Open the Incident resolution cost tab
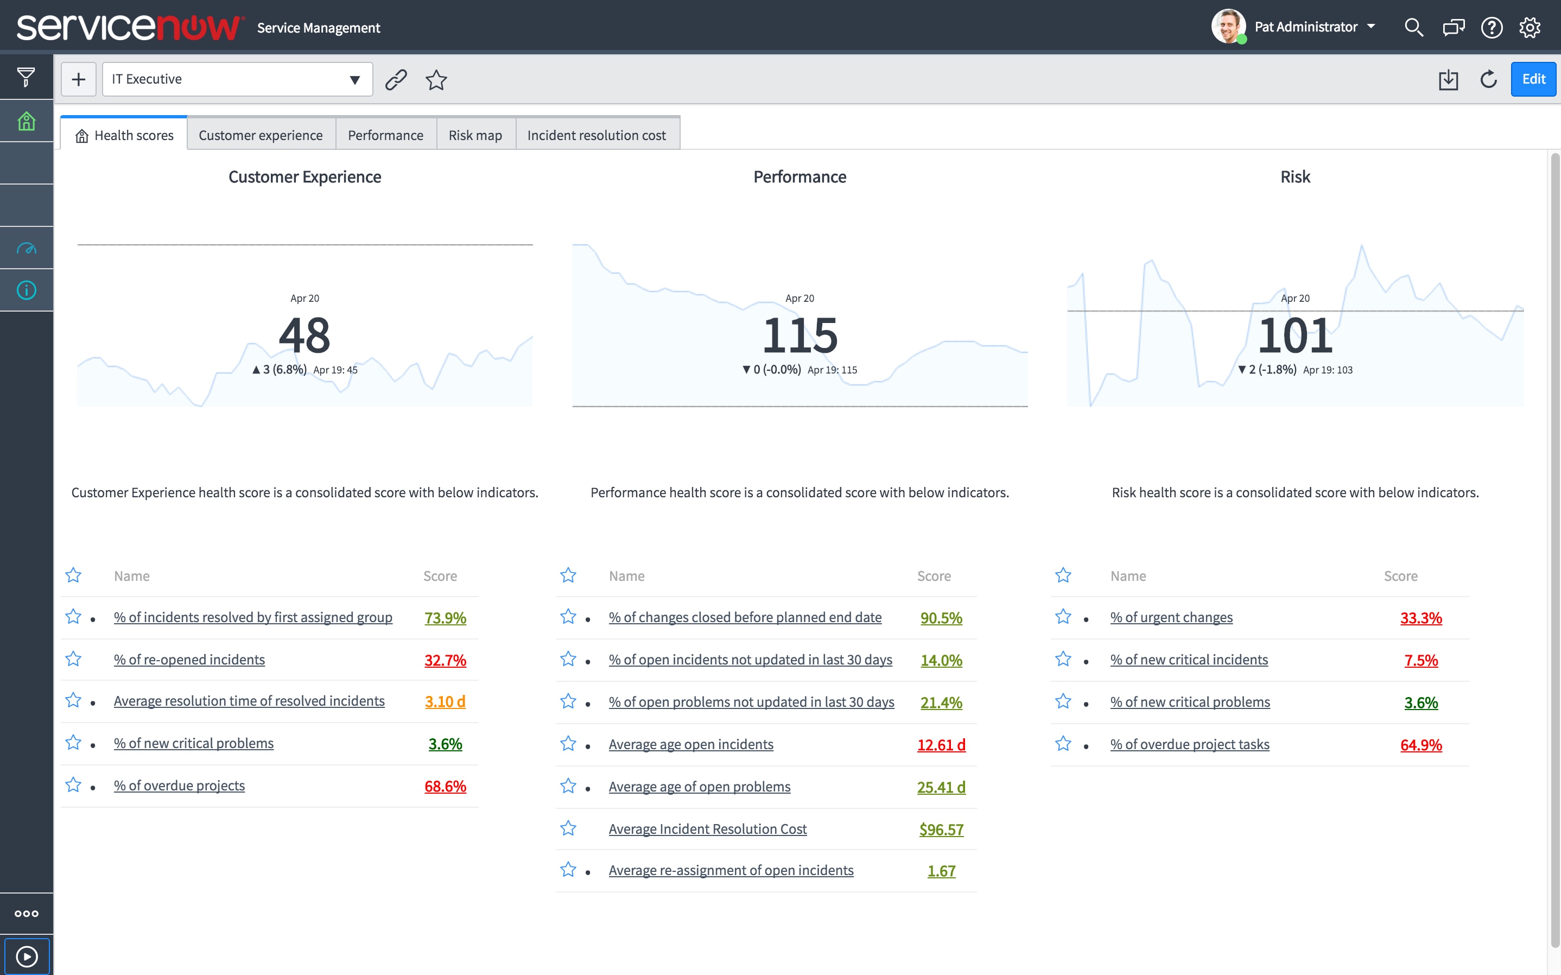The width and height of the screenshot is (1561, 975). pos(596,135)
